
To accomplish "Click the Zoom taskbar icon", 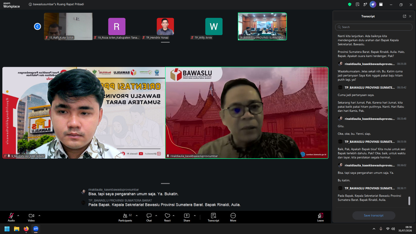I will point(36,229).
